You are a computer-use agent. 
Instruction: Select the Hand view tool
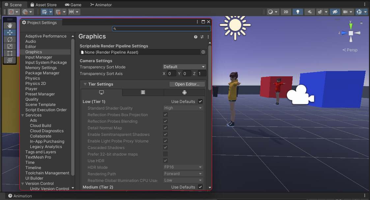coord(10,25)
